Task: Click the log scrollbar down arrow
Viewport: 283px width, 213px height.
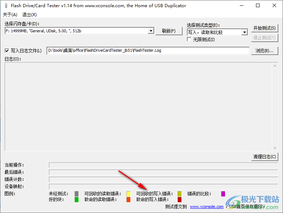Action: [x=275, y=148]
